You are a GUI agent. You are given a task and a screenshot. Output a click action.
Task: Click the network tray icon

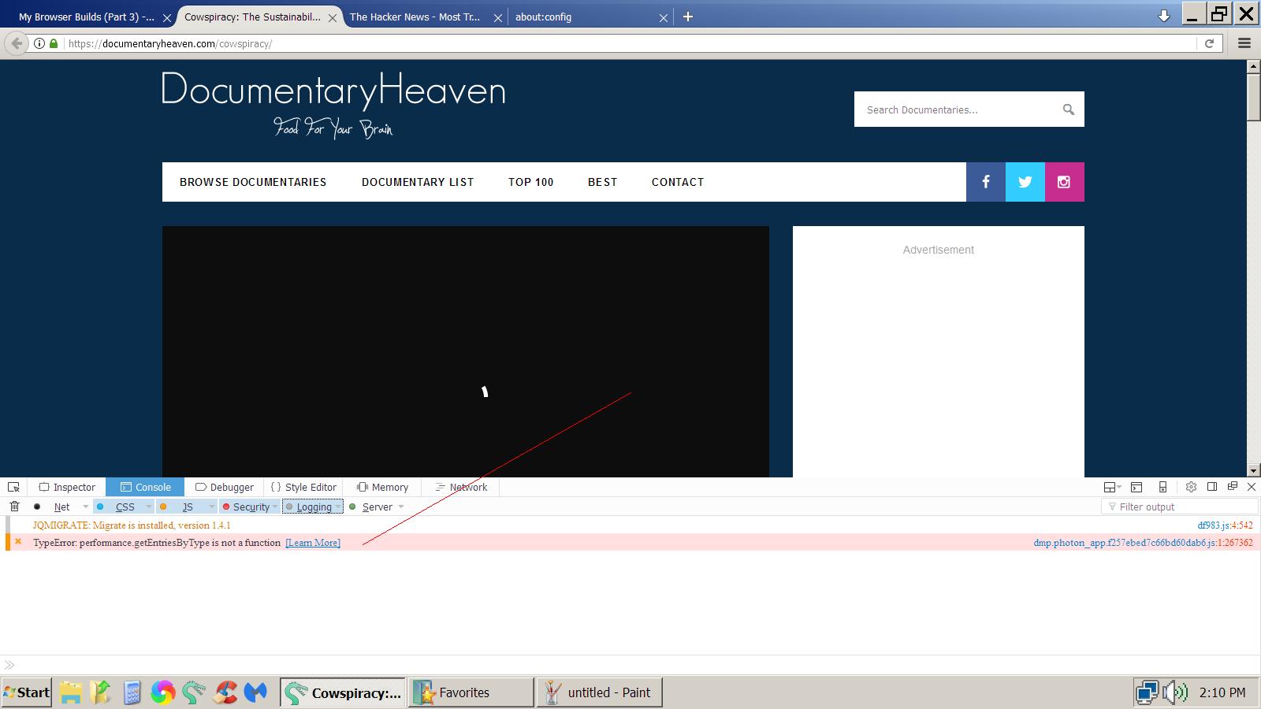1147,692
